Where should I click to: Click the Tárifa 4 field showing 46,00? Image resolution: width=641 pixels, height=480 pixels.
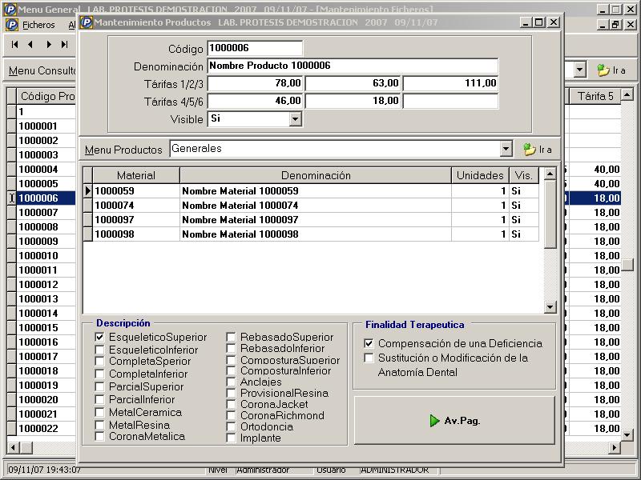click(255, 101)
